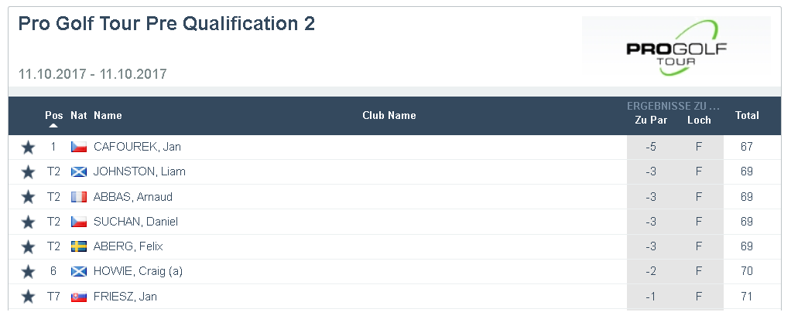This screenshot has width=791, height=319.
Task: Click the French flag next to ABBAS
Action: (79, 197)
